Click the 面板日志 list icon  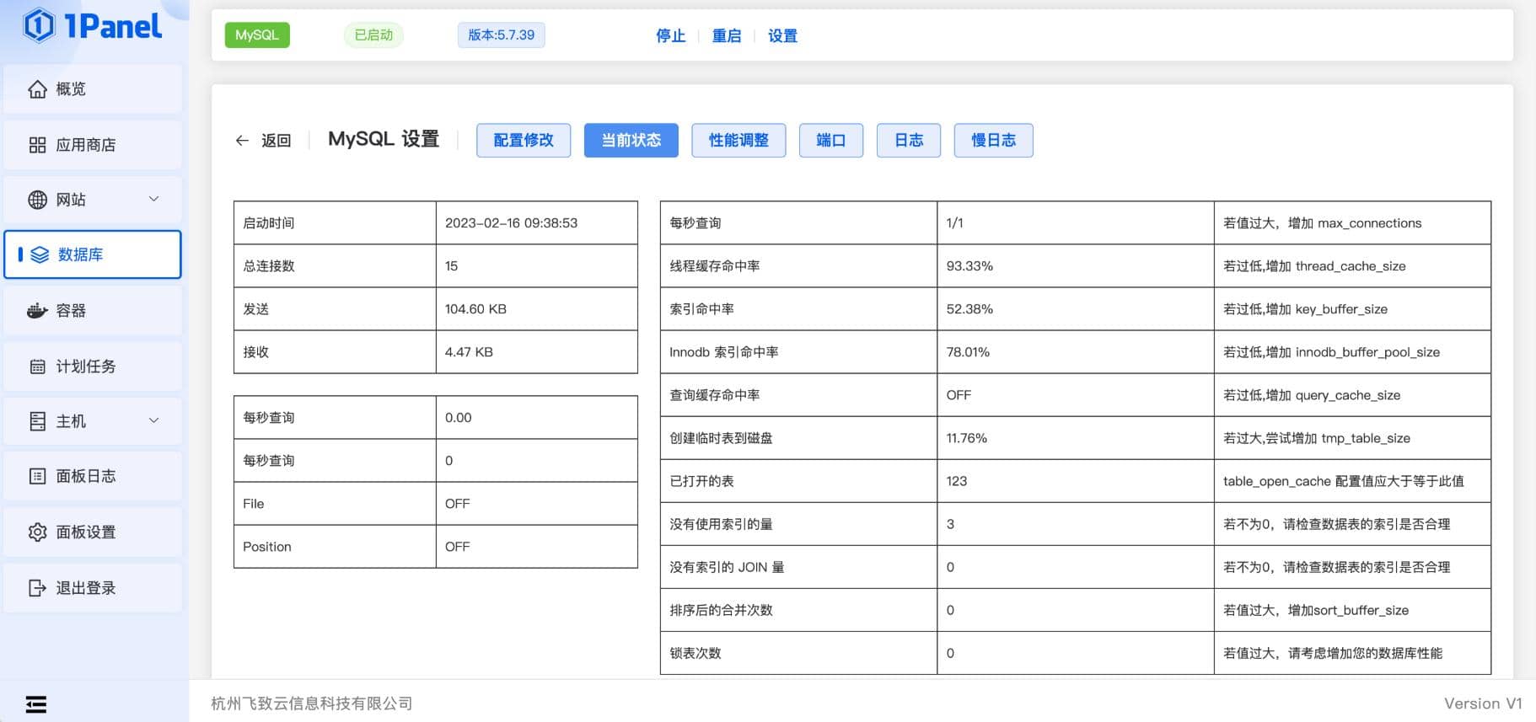[x=37, y=477]
